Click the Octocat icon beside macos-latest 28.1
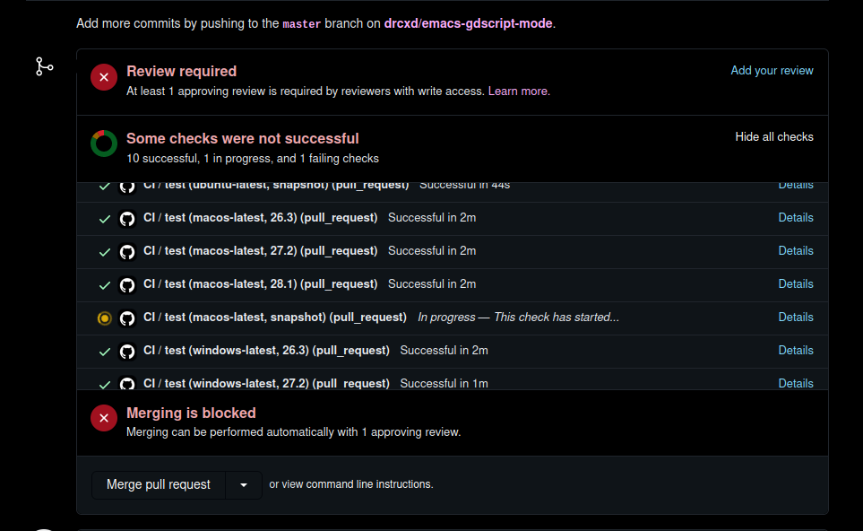863x531 pixels. click(126, 284)
